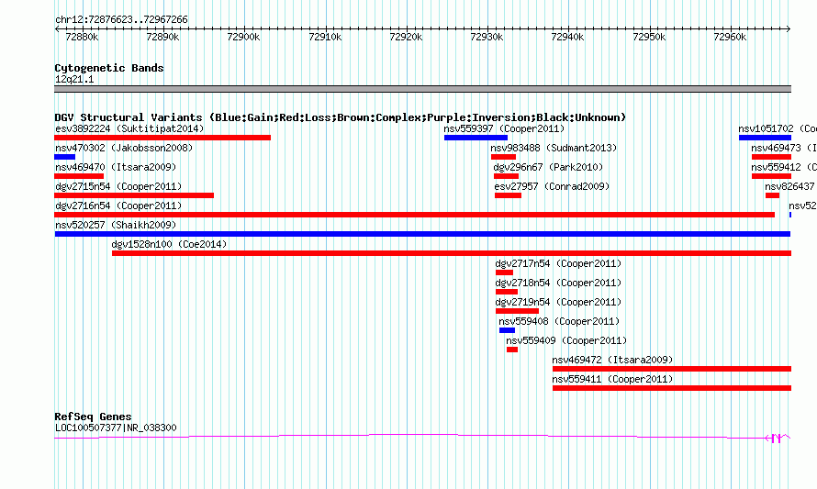Click the Cytogenetic Bands track title
This screenshot has width=817, height=489.
pos(109,68)
